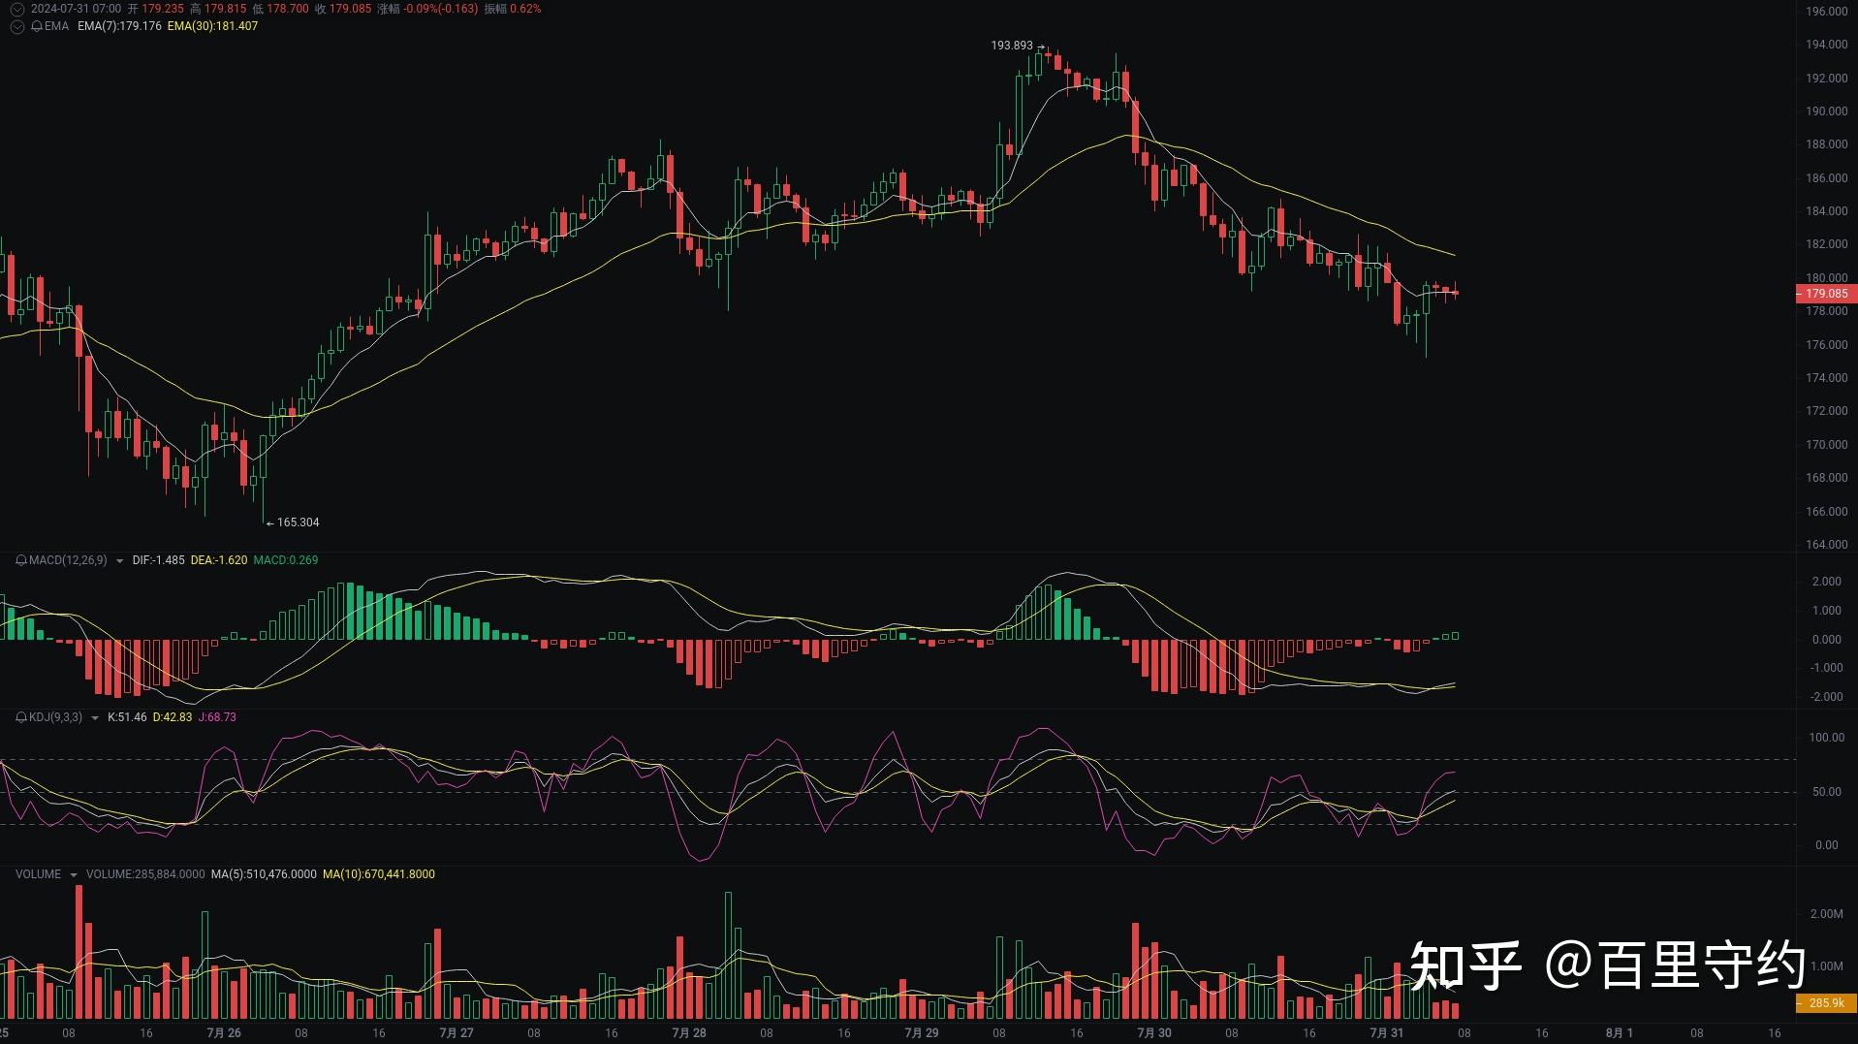
Task: Click the DIF:-1.485 value
Action: (x=158, y=560)
